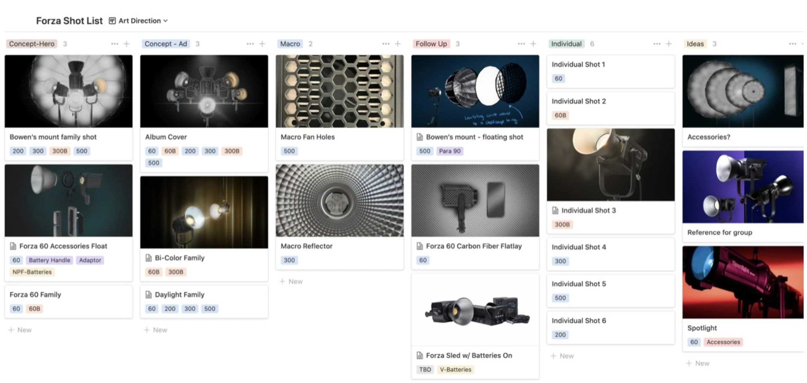Select the Concept - Ad group label
The height and width of the screenshot is (383, 807).
(166, 44)
